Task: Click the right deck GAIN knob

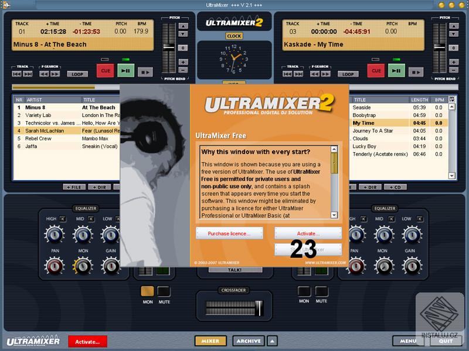Action: click(x=412, y=266)
